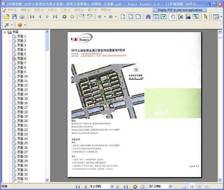Select the Hand tool in toolbar
Screen dimensions: 224x190
[172, 17]
